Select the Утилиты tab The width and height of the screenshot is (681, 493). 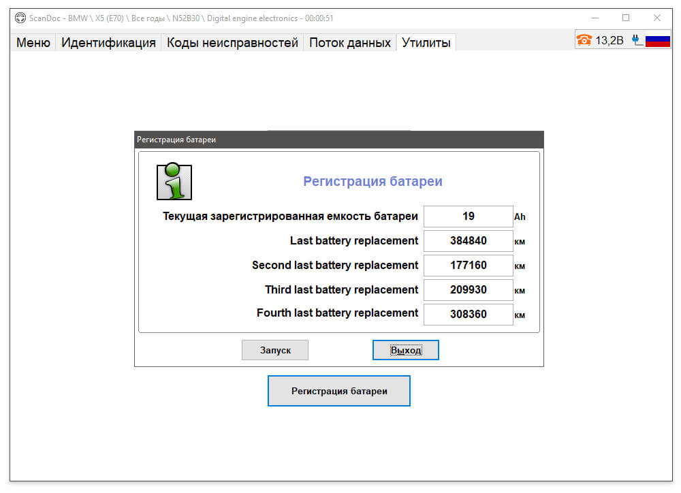coord(426,43)
